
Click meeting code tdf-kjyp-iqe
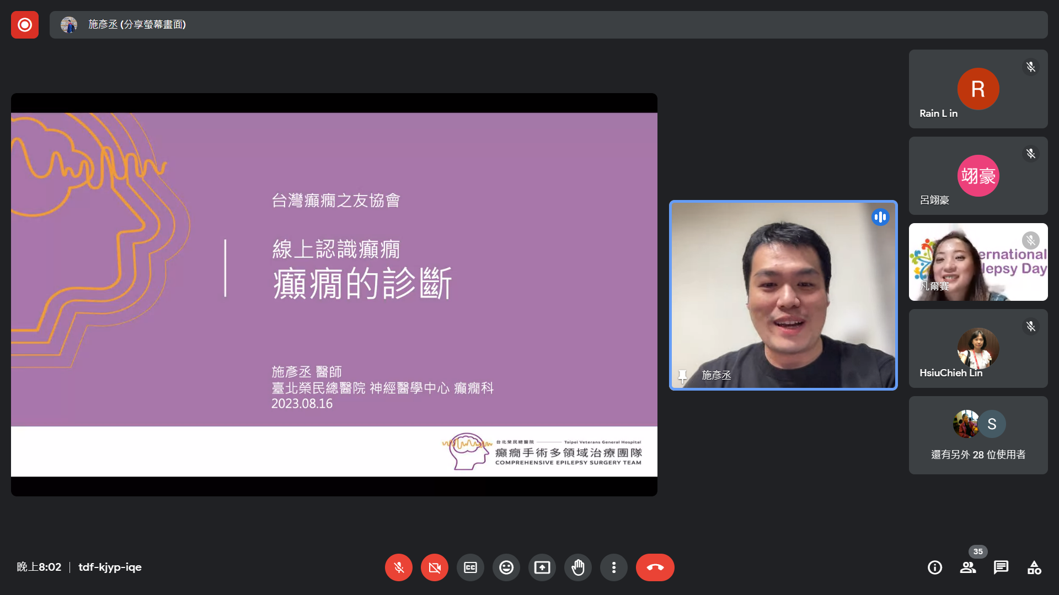(x=110, y=567)
